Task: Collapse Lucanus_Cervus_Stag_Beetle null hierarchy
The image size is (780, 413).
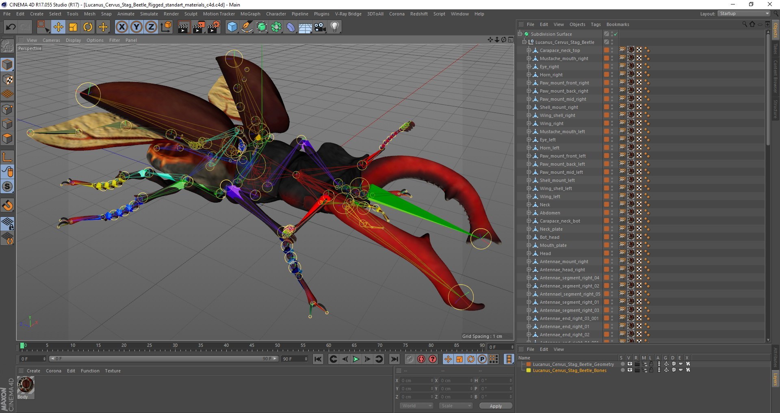Action: click(x=524, y=42)
